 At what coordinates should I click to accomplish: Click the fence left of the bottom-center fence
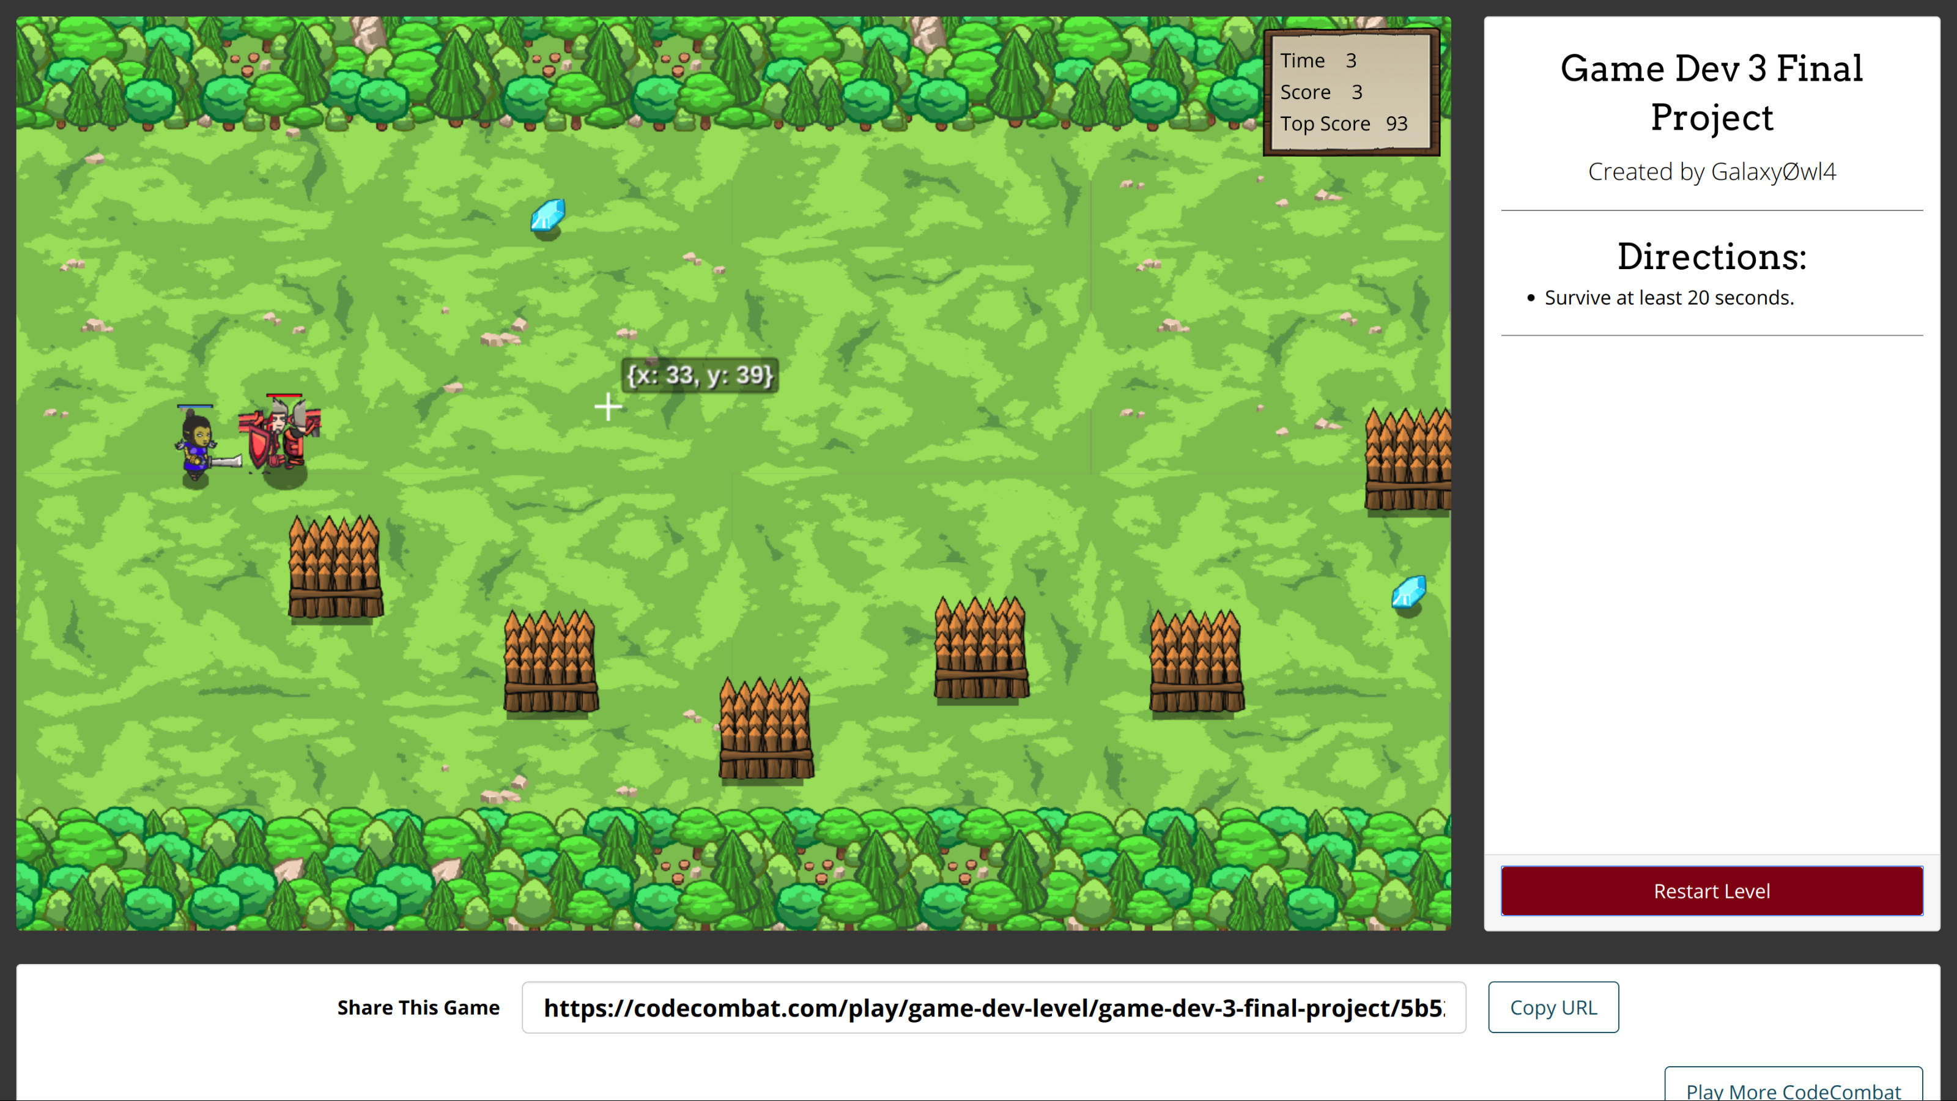[550, 662]
